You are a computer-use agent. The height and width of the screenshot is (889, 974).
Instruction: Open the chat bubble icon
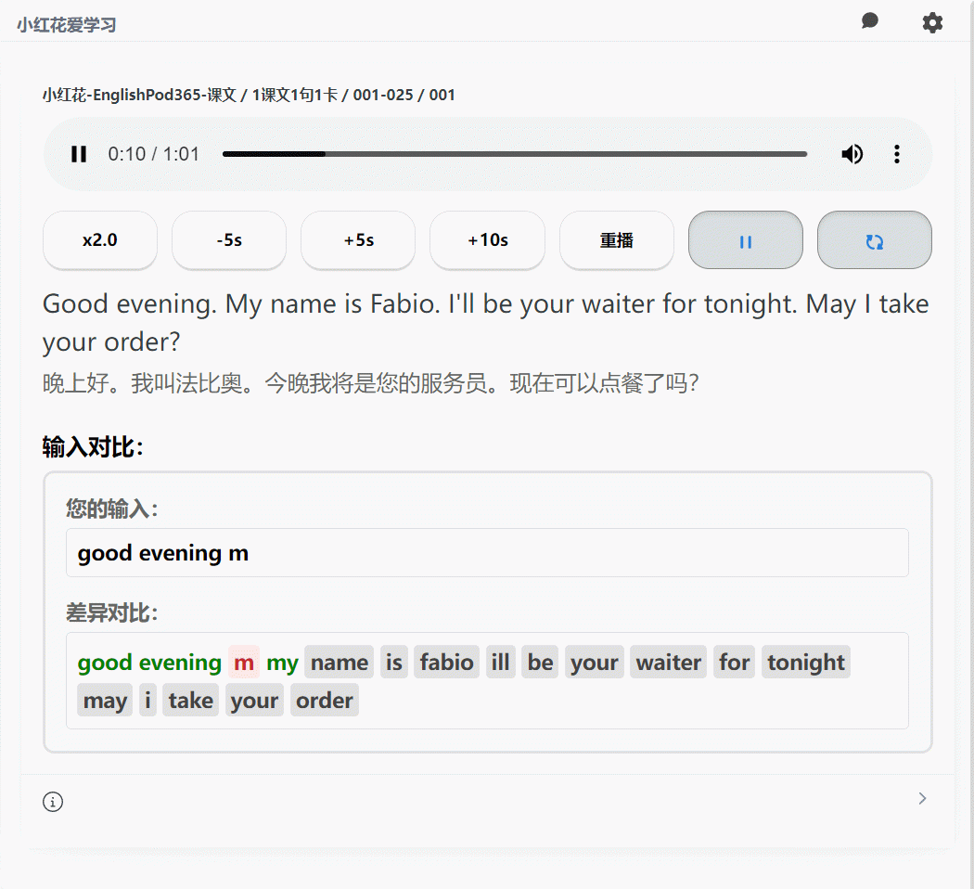click(869, 21)
